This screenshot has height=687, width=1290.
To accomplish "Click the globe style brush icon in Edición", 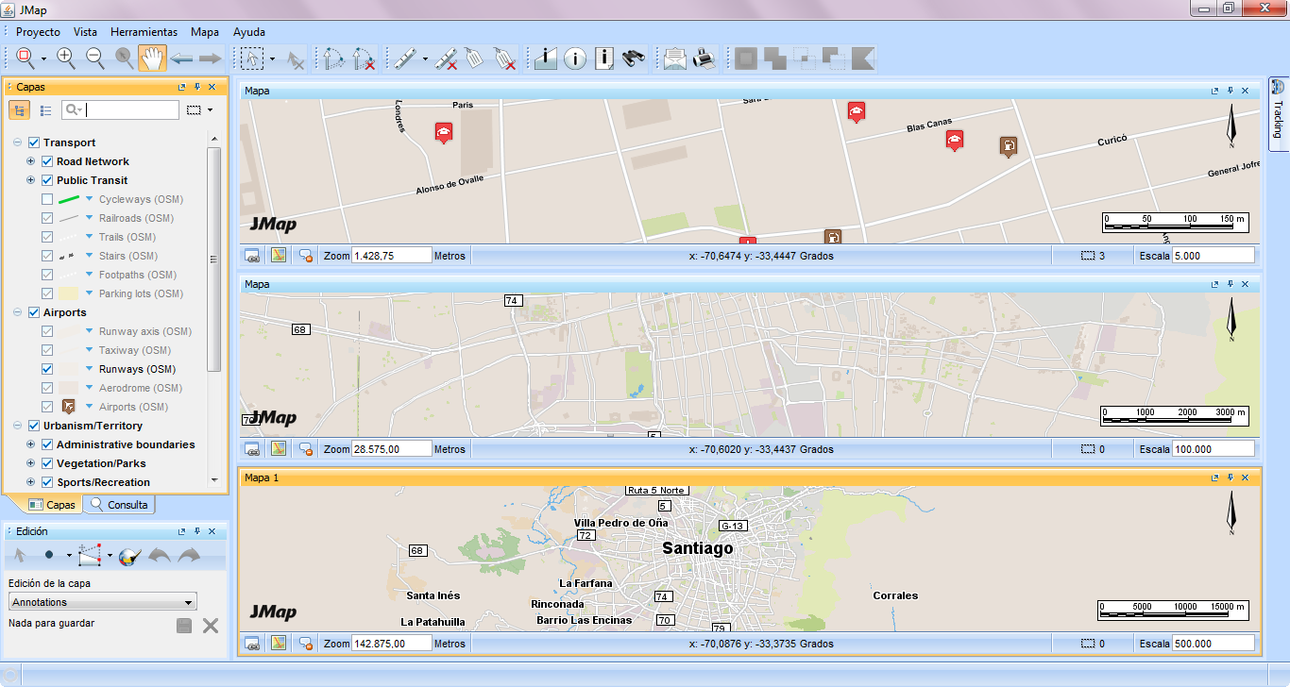I will coord(129,556).
